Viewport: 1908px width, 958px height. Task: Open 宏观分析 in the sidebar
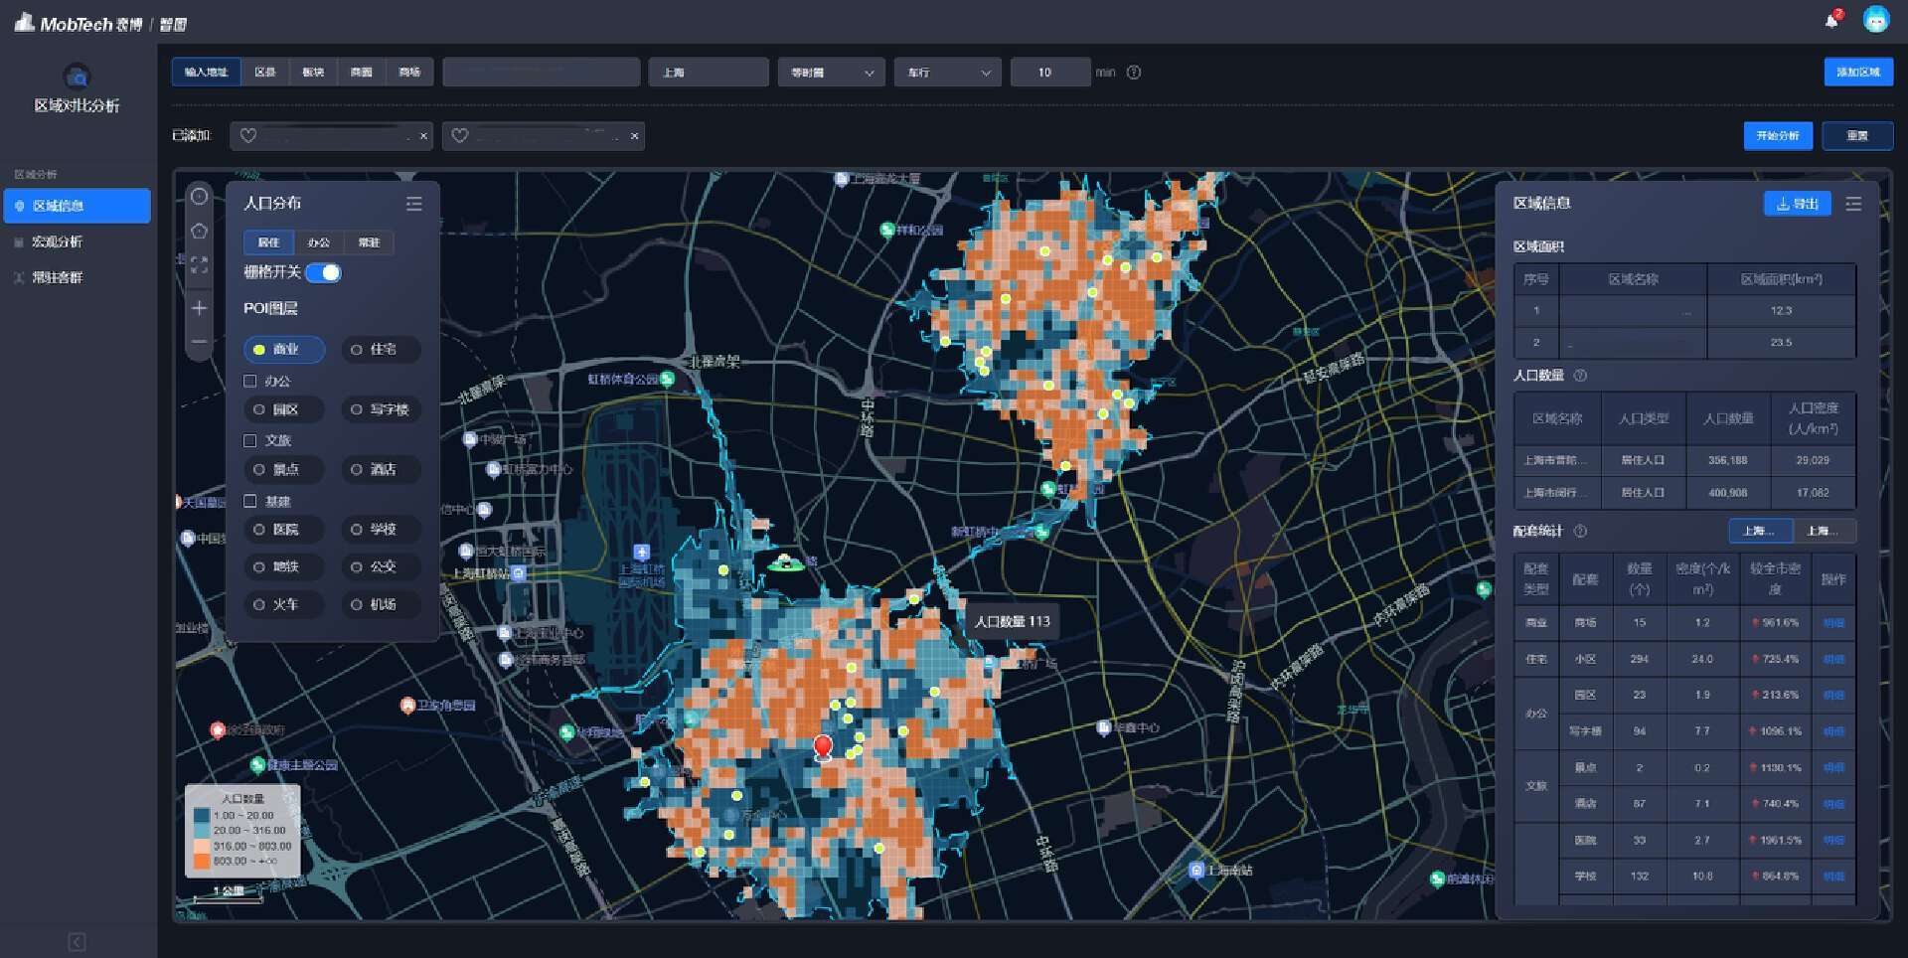(x=57, y=241)
